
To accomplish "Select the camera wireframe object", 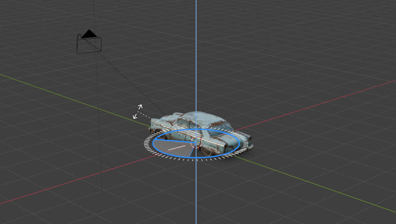I will click(x=89, y=44).
